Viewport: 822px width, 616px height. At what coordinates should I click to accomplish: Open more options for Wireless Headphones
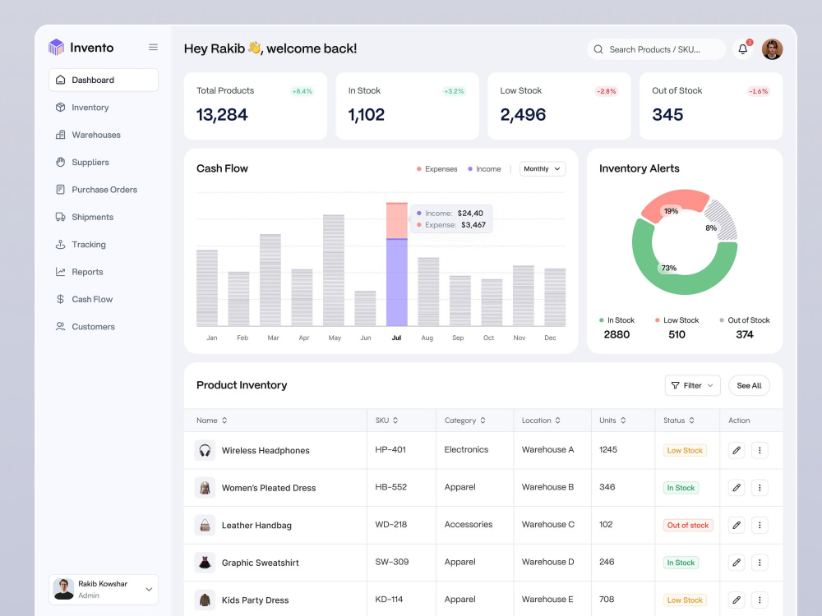coord(760,450)
